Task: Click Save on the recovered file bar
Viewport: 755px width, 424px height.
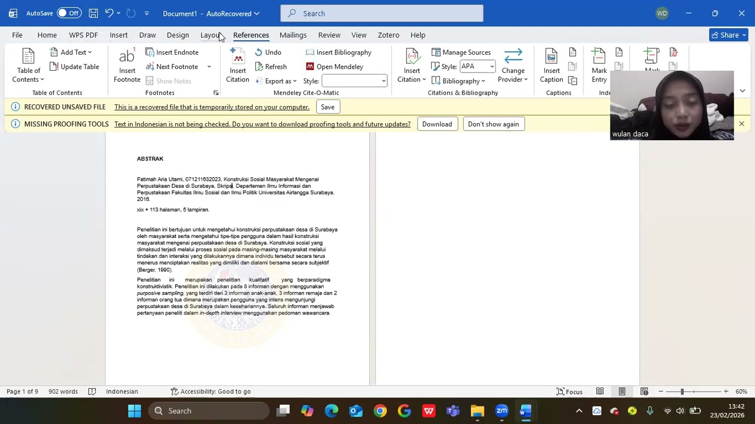Action: (327, 107)
